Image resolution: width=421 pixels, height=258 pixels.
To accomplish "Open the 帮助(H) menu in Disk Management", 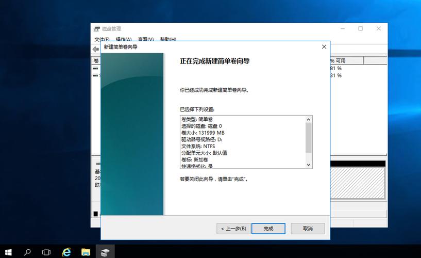I will (168, 39).
